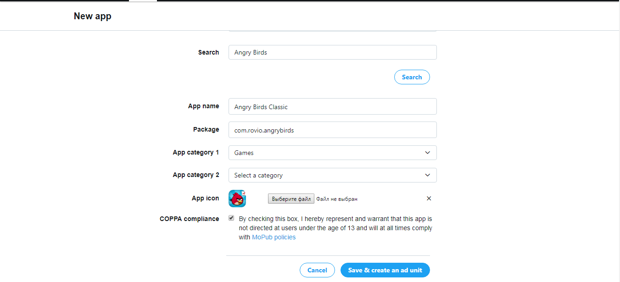This screenshot has height=282, width=620.
Task: Click the 'Package' field label
Action: [206, 129]
